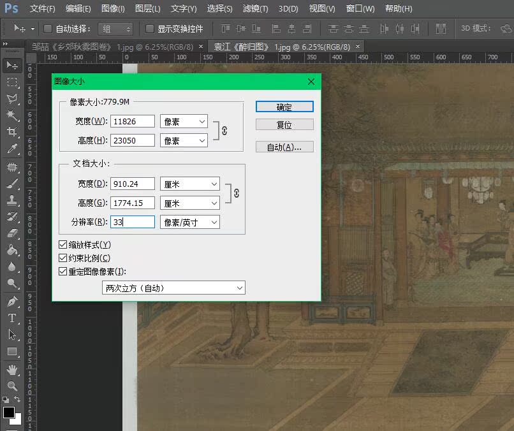Click the pixel 高度(H) input field
This screenshot has height=431, width=514.
133,140
